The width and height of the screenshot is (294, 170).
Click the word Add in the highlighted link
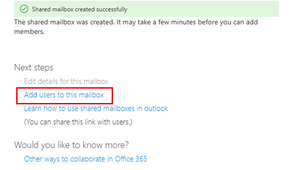(31, 95)
